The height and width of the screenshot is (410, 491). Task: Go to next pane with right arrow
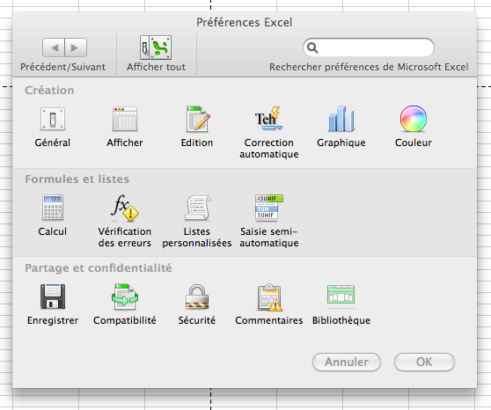pyautogui.click(x=76, y=48)
